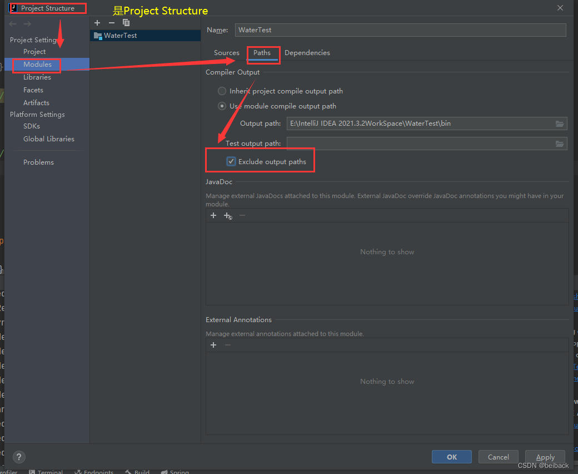Open SDKs platform settings
Viewport: 578px width, 474px height.
32,126
